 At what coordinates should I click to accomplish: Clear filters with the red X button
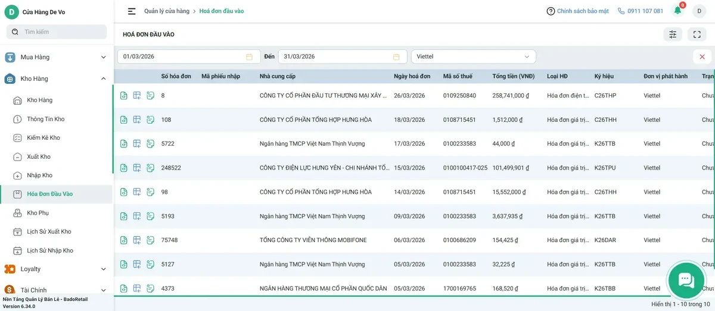pyautogui.click(x=702, y=56)
